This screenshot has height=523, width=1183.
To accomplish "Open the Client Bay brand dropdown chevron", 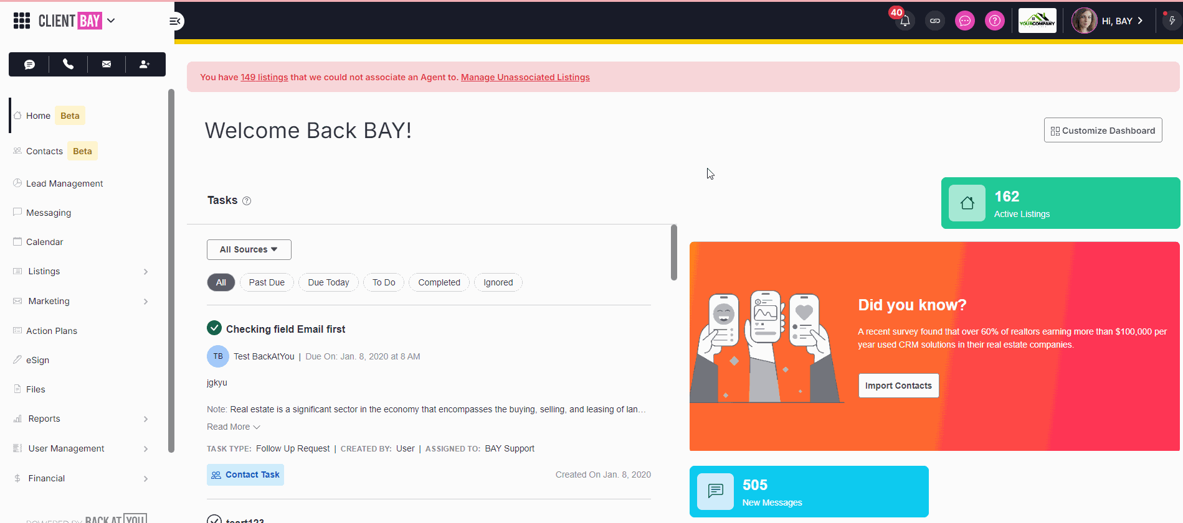I will click(x=111, y=21).
